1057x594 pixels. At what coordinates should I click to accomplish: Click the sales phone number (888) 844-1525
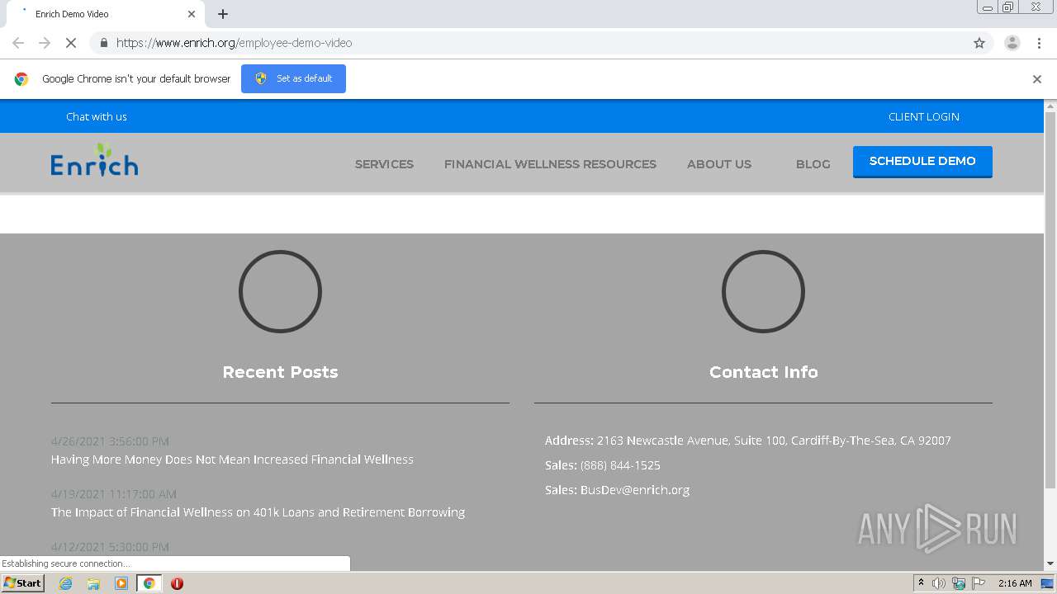620,465
